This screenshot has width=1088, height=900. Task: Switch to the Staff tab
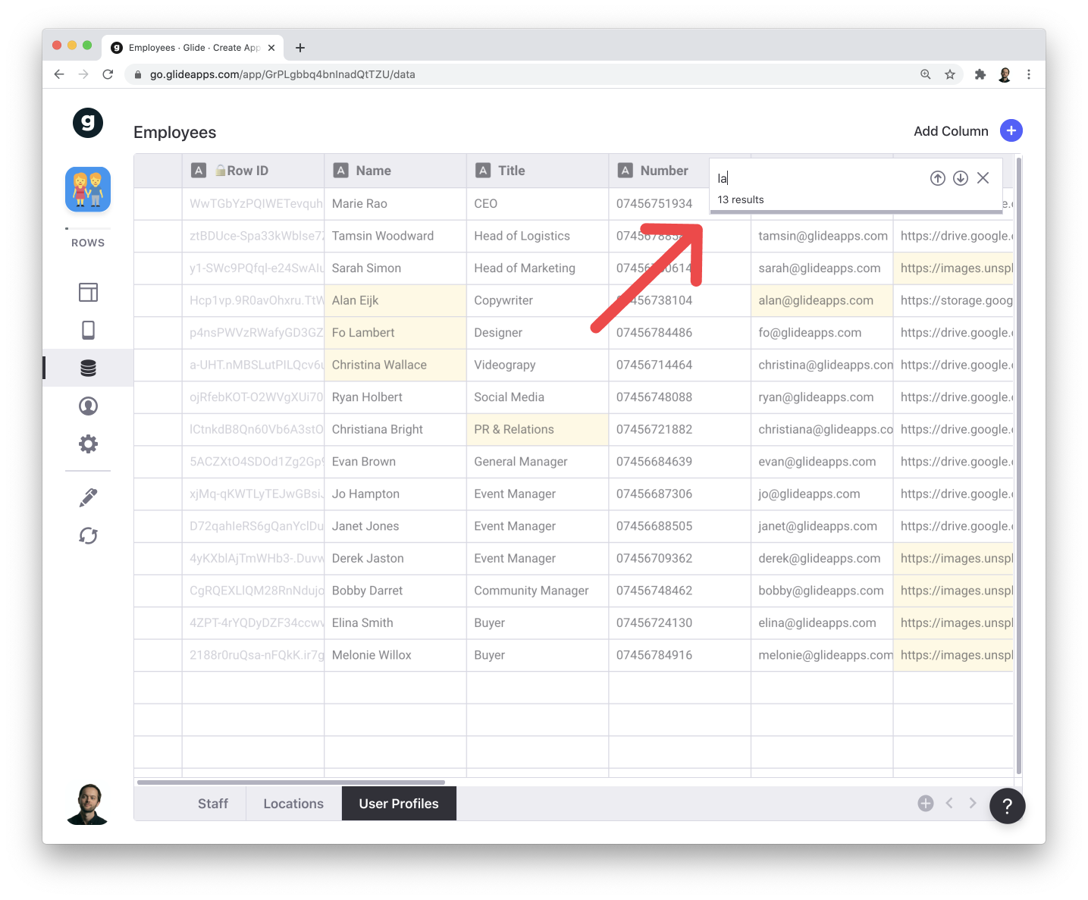click(212, 804)
